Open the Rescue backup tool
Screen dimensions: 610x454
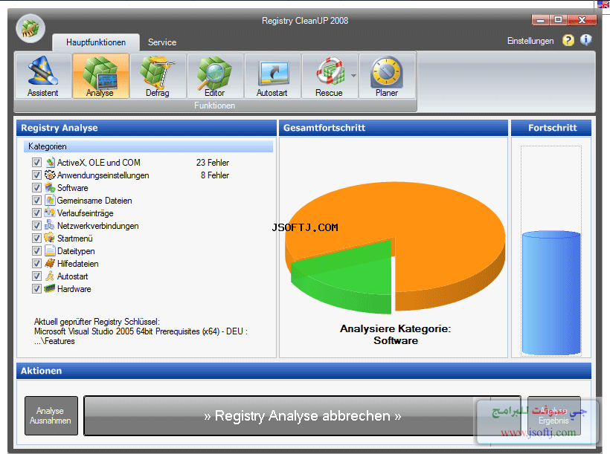pos(329,77)
